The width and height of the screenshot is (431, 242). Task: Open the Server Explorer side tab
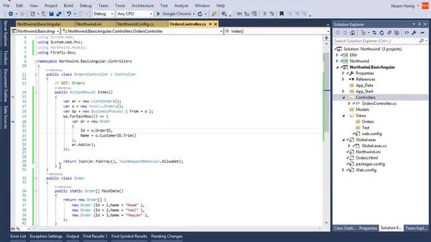tap(5, 33)
